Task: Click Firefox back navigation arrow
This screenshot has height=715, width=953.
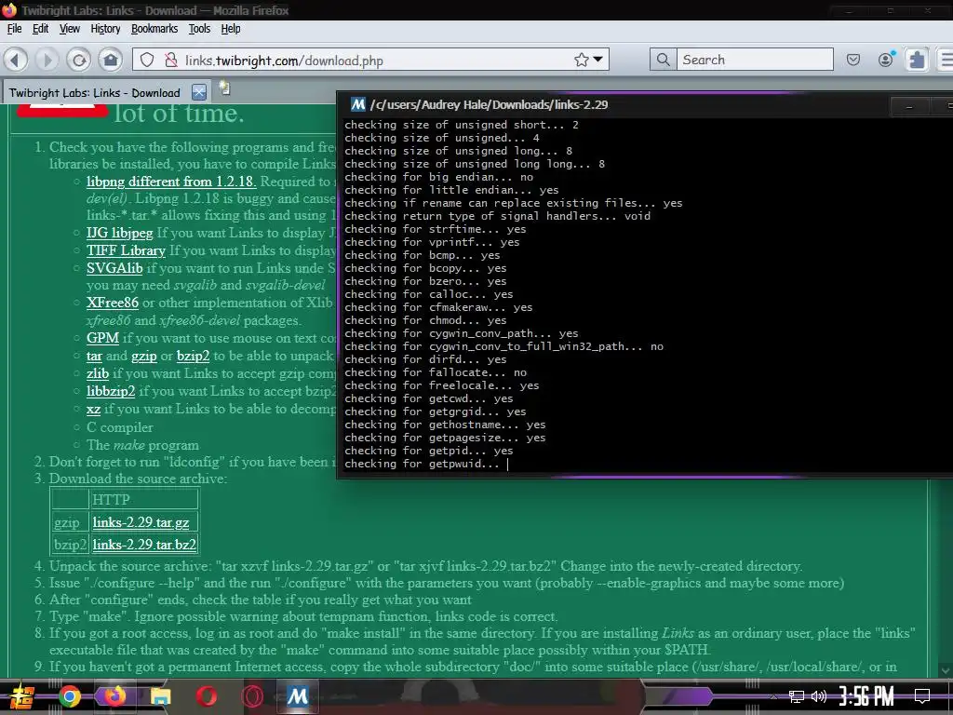Action: click(x=16, y=60)
